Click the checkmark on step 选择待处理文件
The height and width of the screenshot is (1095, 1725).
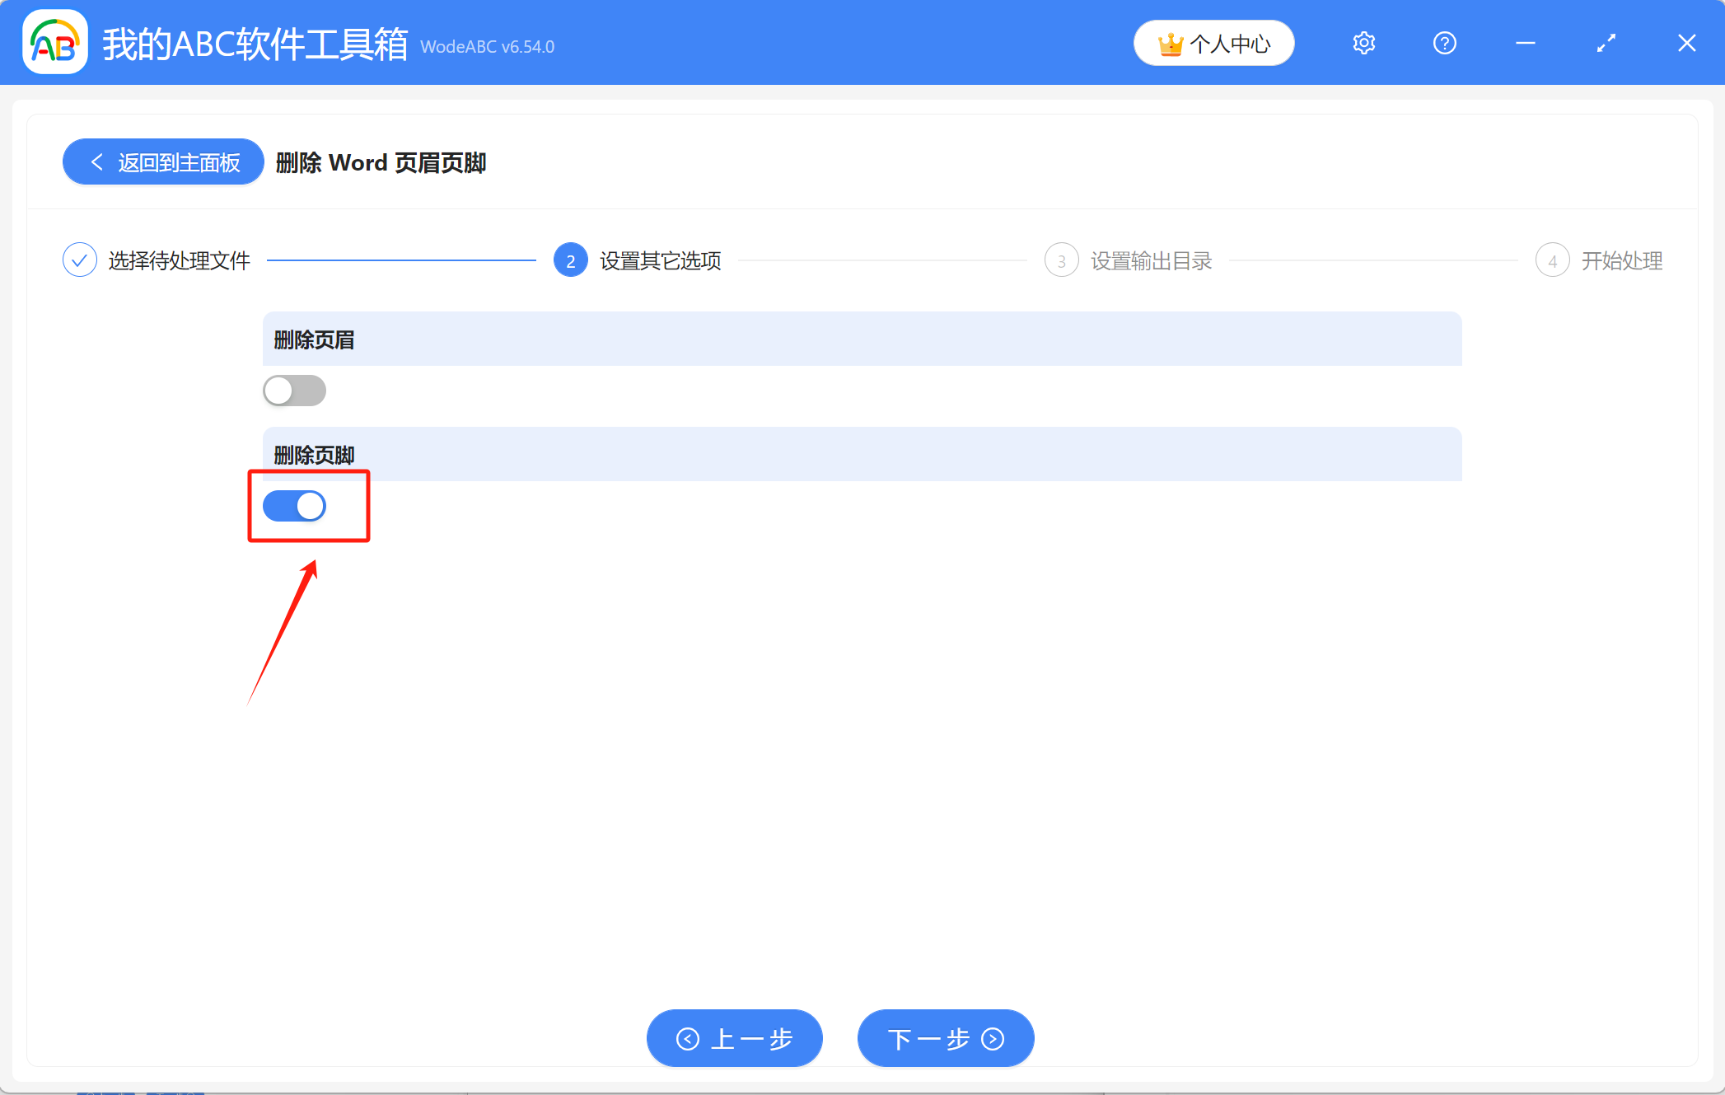[x=79, y=260]
